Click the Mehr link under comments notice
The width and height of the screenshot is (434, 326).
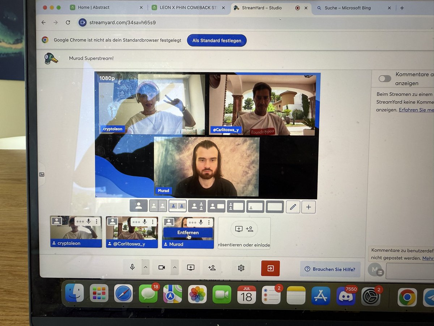click(428, 258)
